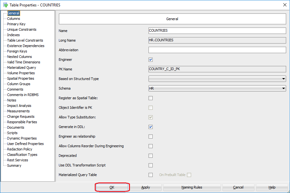
Task: Uncheck the Generate in DDL checkbox
Action: pyautogui.click(x=150, y=127)
